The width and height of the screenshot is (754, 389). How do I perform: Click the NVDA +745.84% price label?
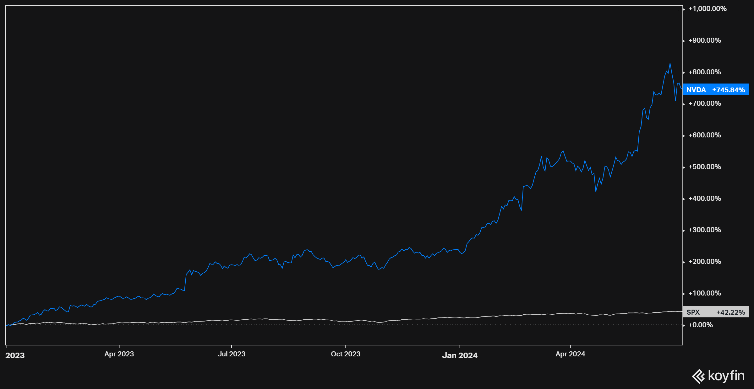[716, 90]
